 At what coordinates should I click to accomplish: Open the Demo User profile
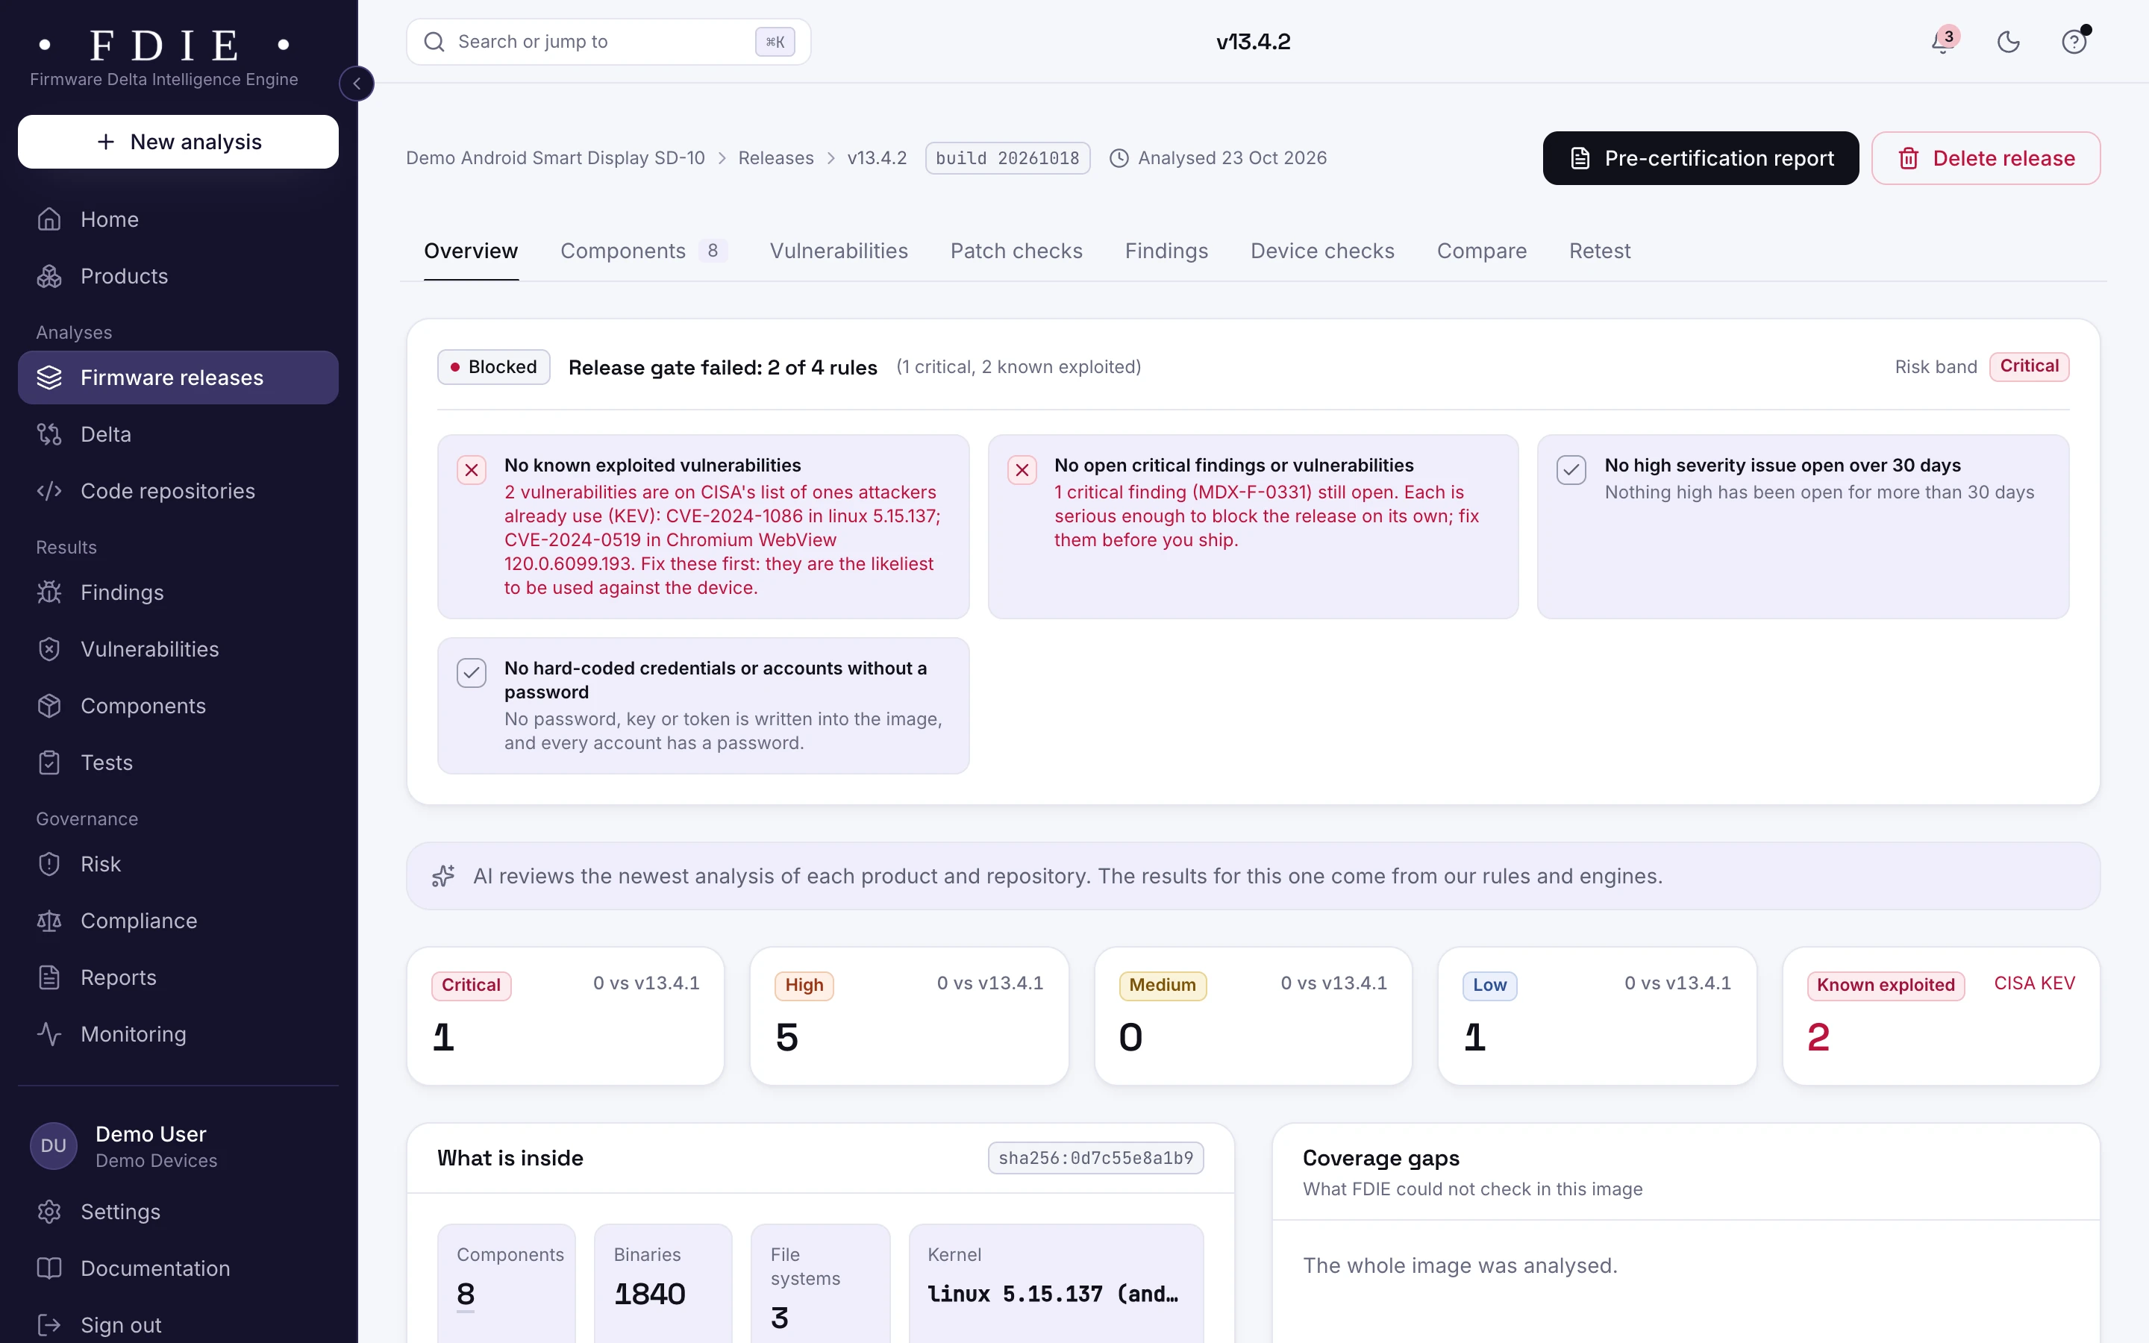(x=178, y=1146)
